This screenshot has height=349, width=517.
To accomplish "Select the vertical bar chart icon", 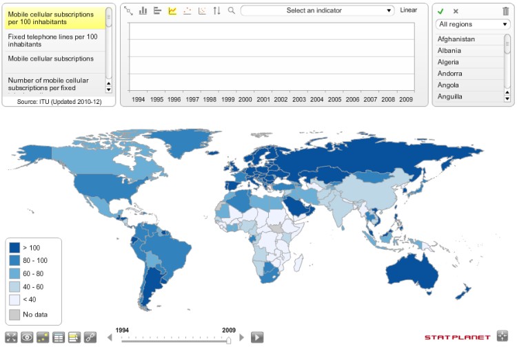I will 143,11.
